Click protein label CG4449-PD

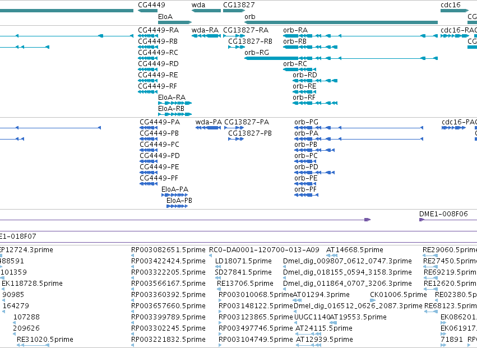[x=160, y=156]
